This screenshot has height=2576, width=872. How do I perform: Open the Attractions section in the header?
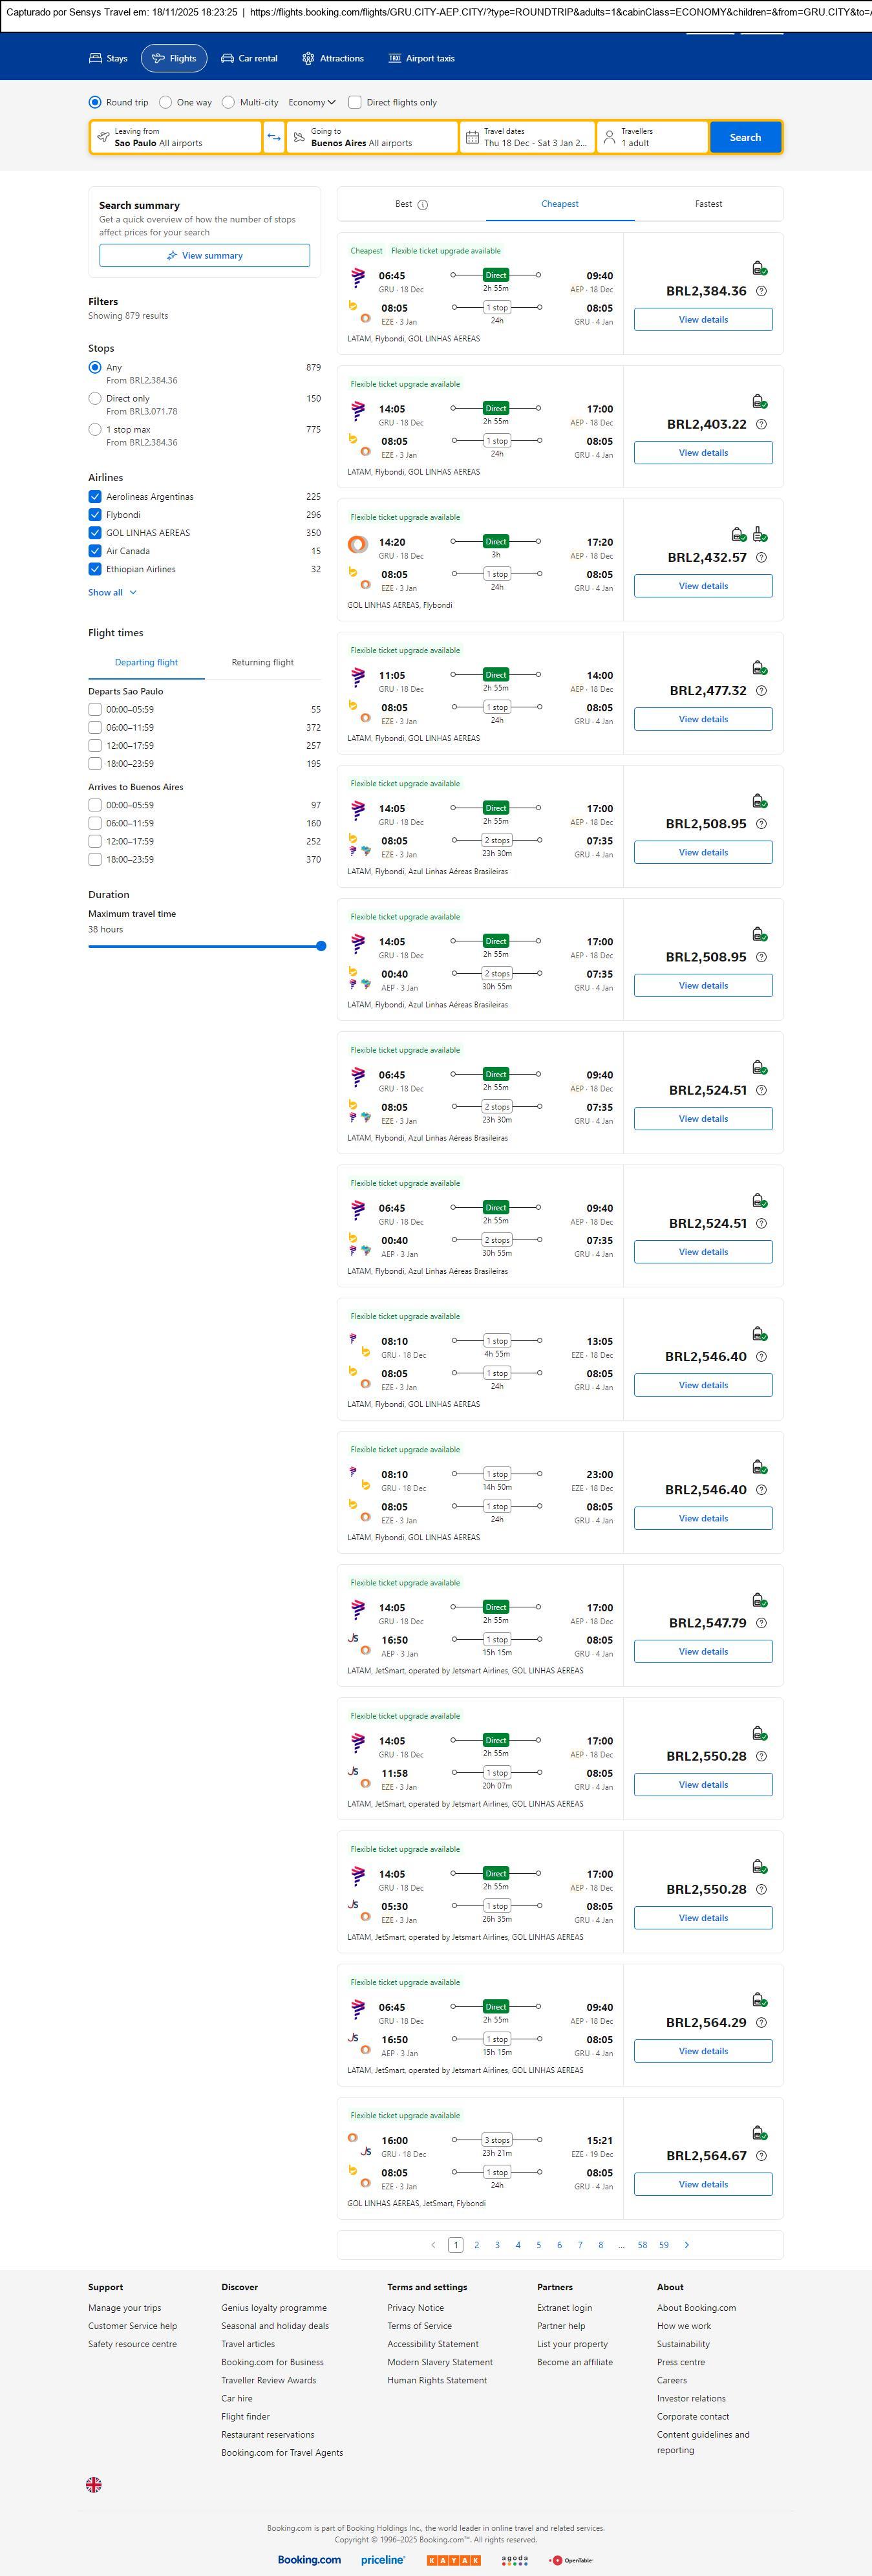333,58
